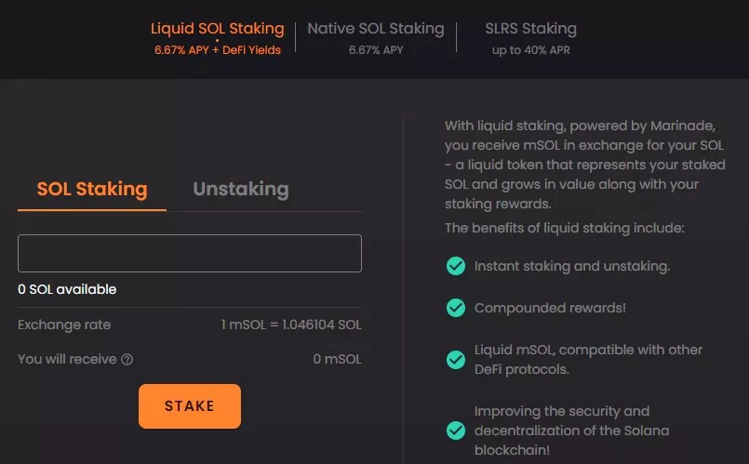Select the SOL Staking tab
The width and height of the screenshot is (749, 464).
click(x=92, y=189)
